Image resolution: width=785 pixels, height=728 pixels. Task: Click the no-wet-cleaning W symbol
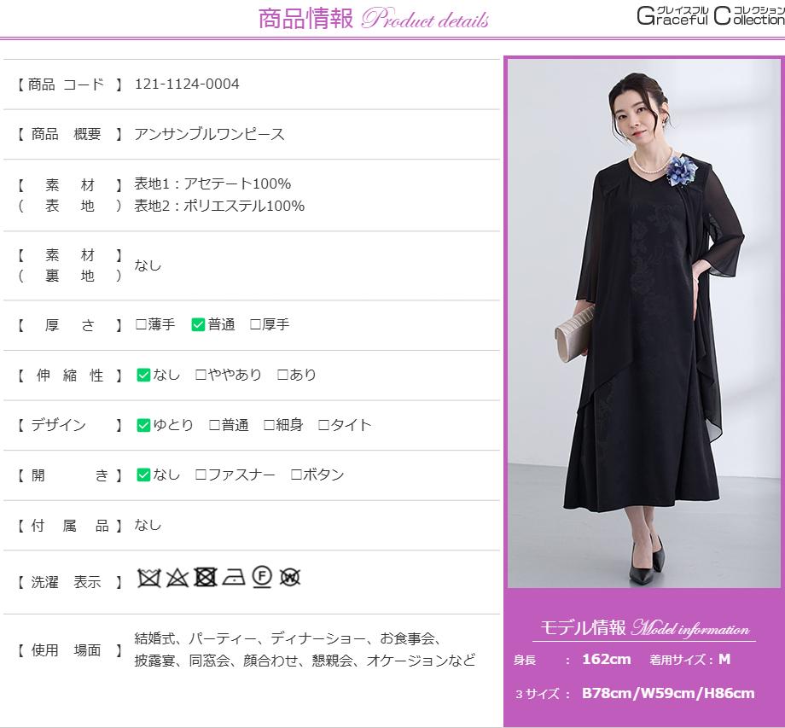pos(290,578)
